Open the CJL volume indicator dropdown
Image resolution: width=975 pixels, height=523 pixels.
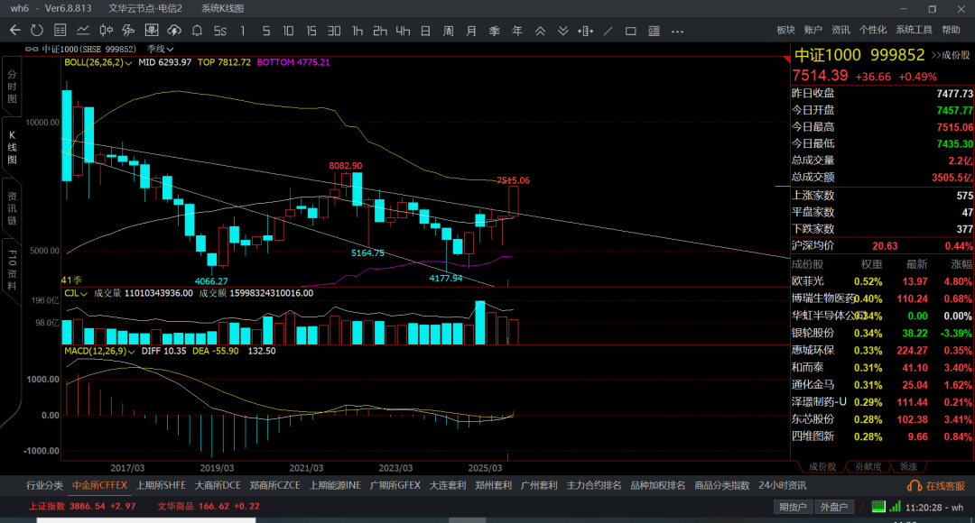coord(76,293)
